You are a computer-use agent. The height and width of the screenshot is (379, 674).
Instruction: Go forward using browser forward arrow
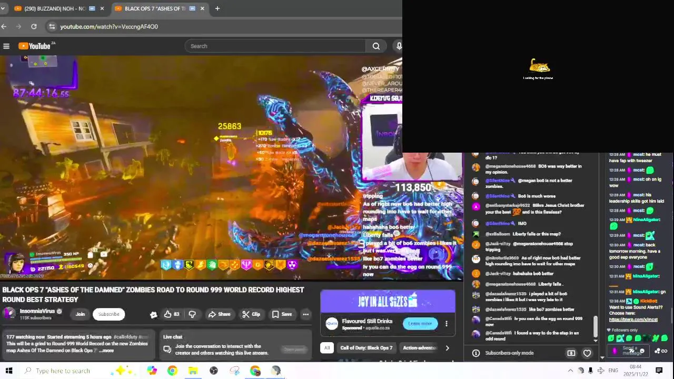click(19, 26)
